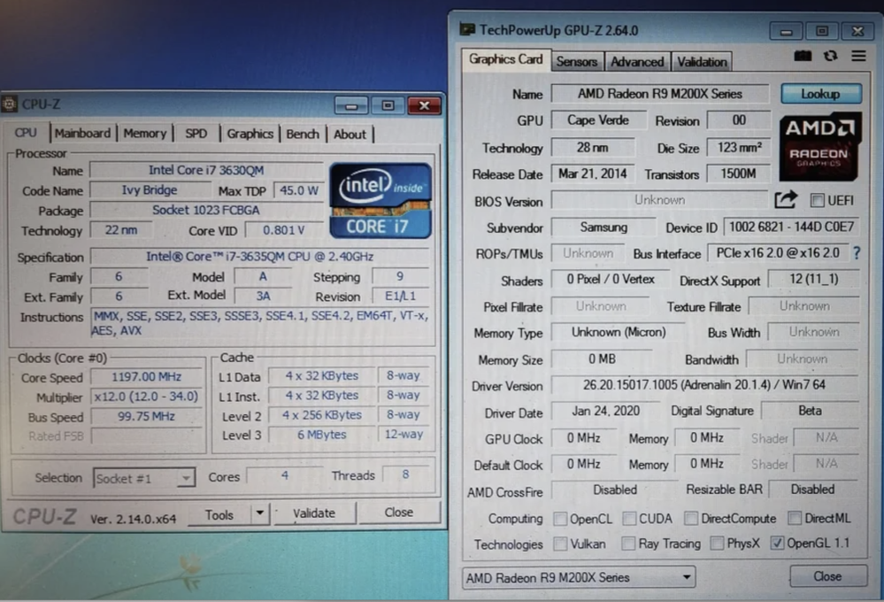Click the AMD Radeon logo
The image size is (884, 602).
tap(820, 146)
